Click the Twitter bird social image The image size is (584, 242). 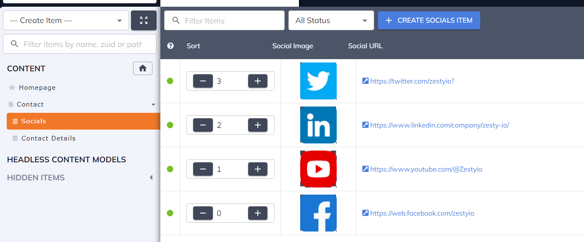click(318, 81)
